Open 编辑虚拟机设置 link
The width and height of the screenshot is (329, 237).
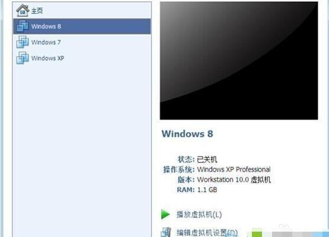click(x=207, y=233)
